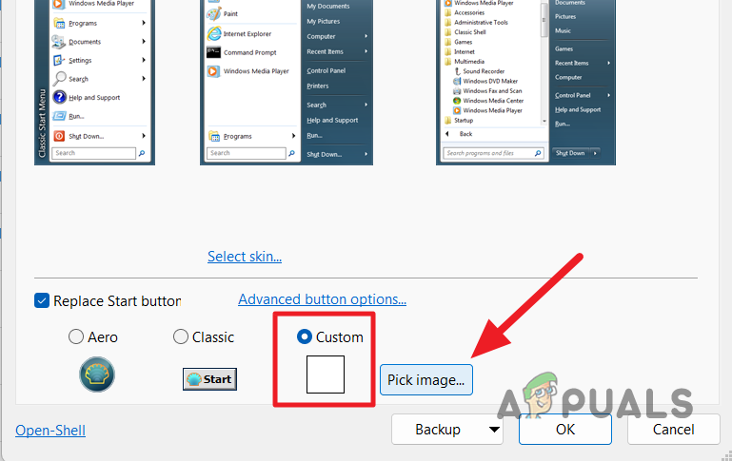Click Control Panel in middle preview
Screen dimensions: 732x461
326,71
